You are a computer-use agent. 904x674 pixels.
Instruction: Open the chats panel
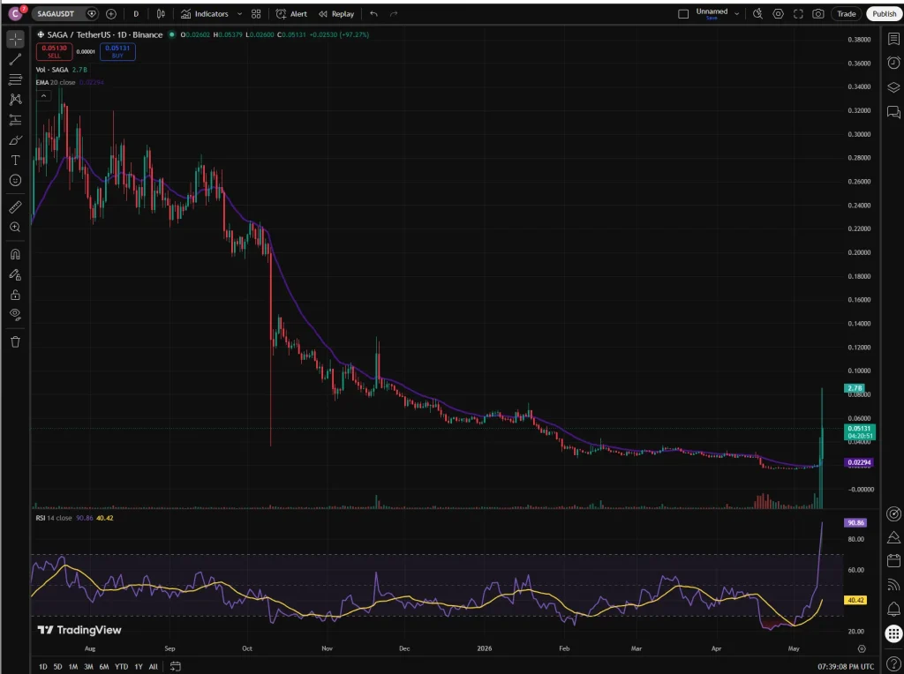893,112
